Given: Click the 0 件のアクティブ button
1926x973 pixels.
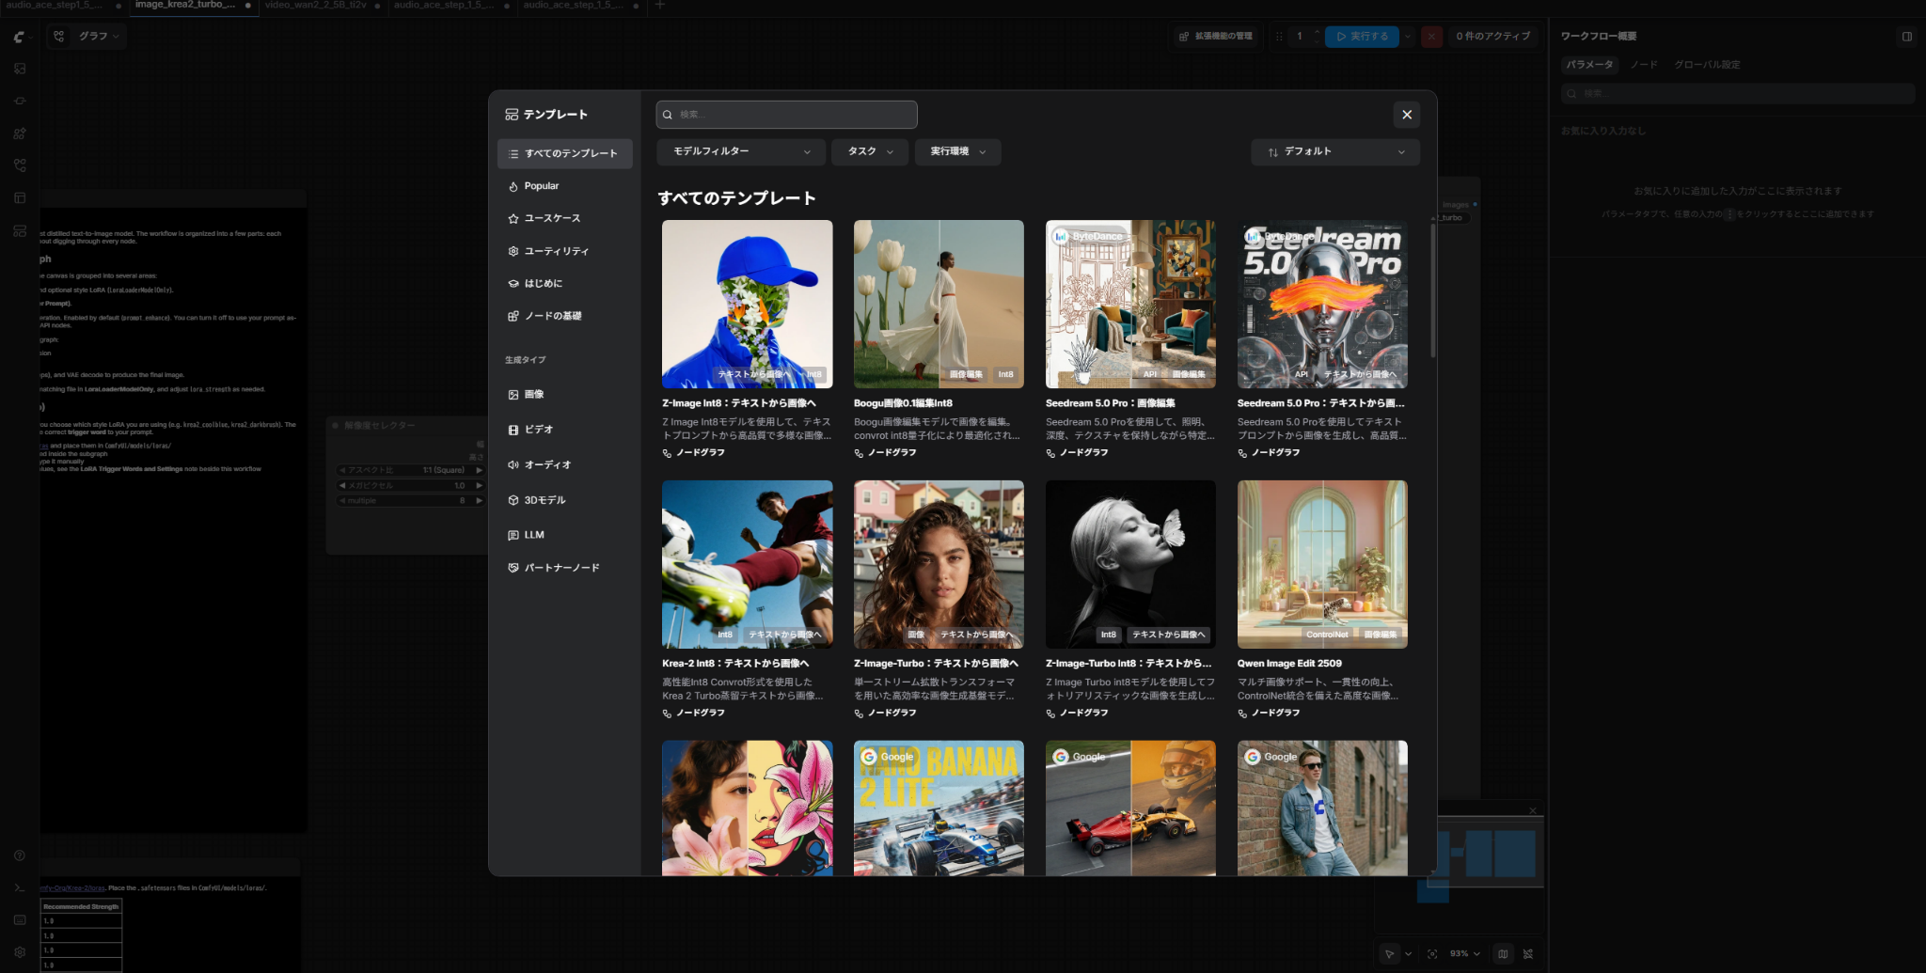Looking at the screenshot, I should 1492,37.
